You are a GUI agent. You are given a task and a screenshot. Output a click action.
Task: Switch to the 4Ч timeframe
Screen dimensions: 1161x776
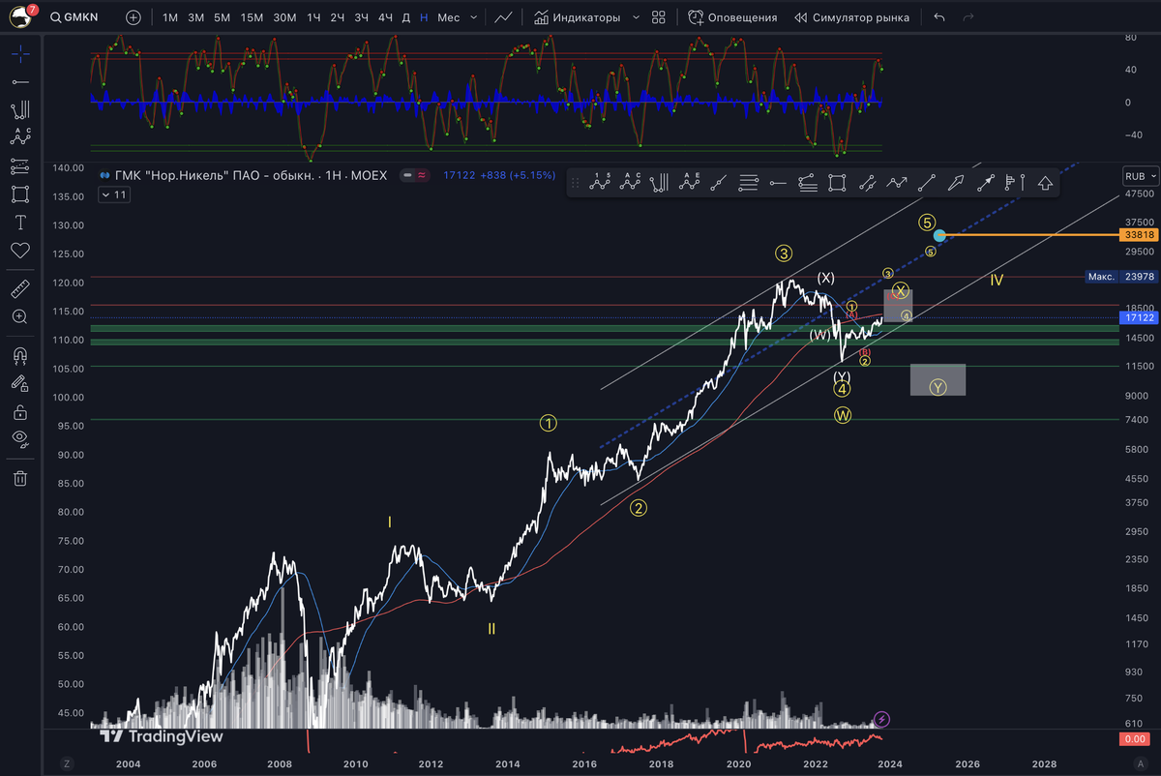(x=385, y=17)
